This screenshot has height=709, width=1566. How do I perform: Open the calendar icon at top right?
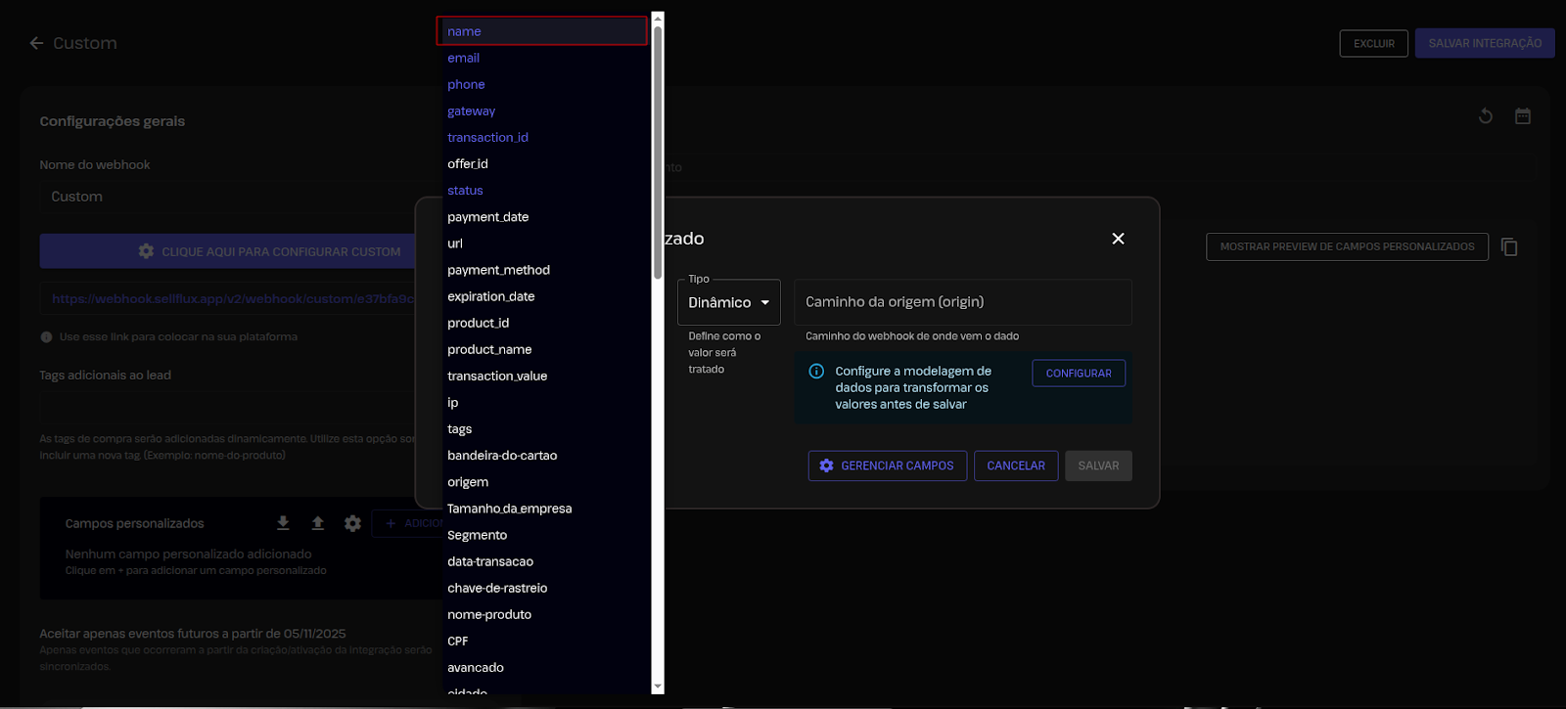tap(1522, 116)
